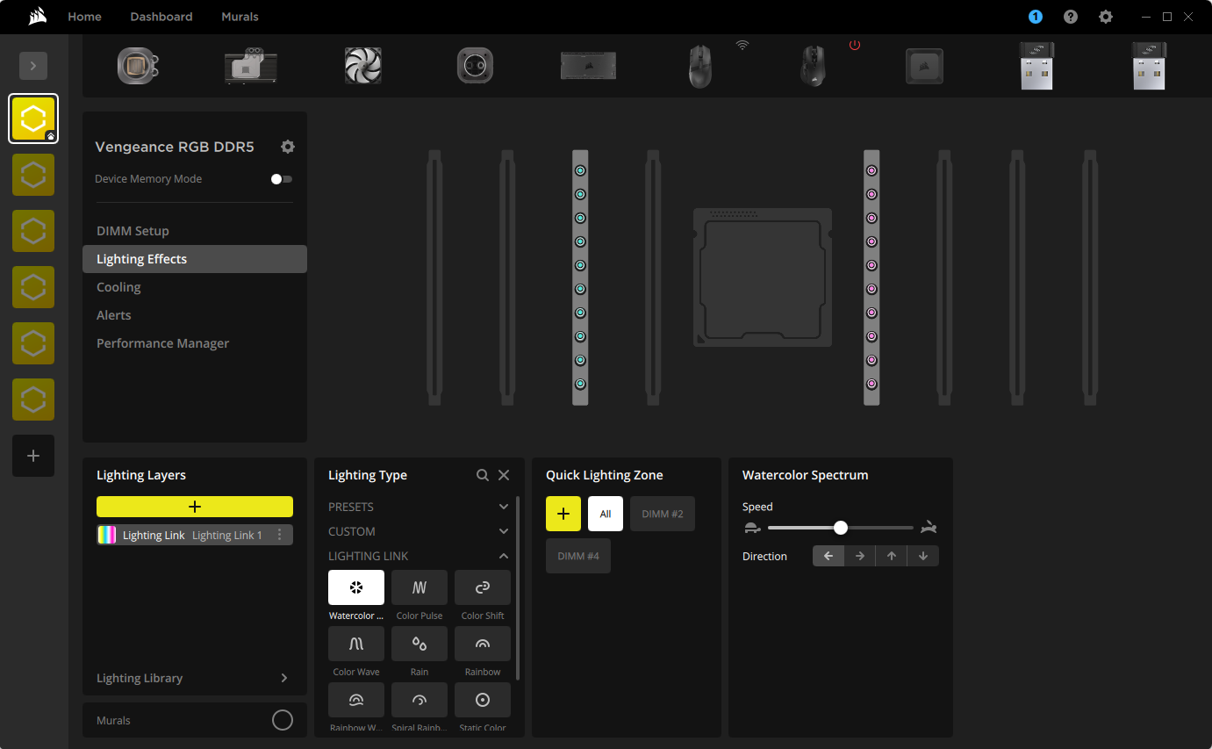Enable the Murals circle toggle

(x=283, y=720)
